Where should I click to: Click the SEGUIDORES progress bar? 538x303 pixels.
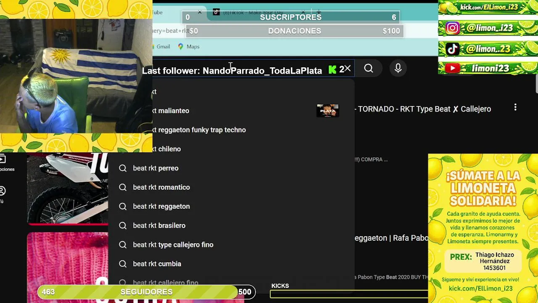click(x=146, y=292)
